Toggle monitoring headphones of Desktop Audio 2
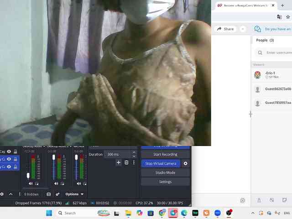The height and width of the screenshot is (219, 292). tap(63, 184)
